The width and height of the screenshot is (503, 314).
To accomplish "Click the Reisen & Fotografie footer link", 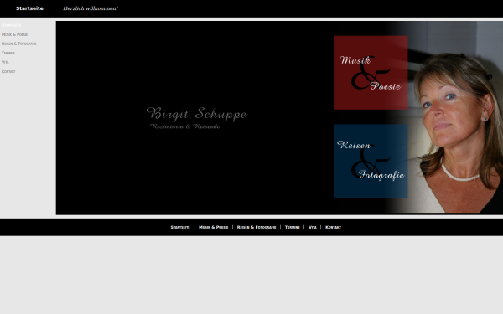I will pyautogui.click(x=257, y=227).
